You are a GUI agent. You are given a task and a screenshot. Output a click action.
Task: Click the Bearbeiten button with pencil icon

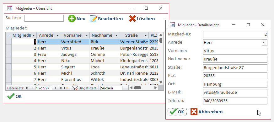coord(106,19)
